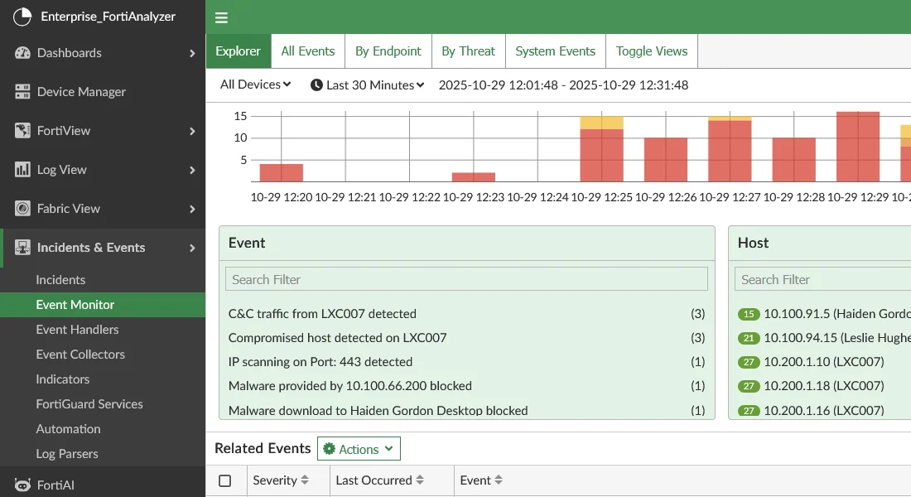Screen dimensions: 911x497
Task: Expand the FortiView menu chevron
Action: click(x=192, y=132)
